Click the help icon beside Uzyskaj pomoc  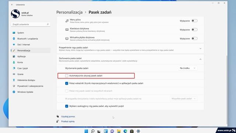click(x=58, y=116)
